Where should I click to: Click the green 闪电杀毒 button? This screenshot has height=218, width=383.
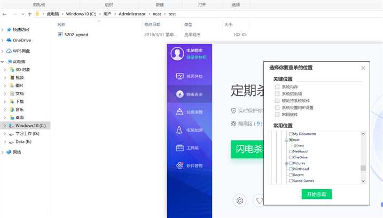(x=247, y=149)
